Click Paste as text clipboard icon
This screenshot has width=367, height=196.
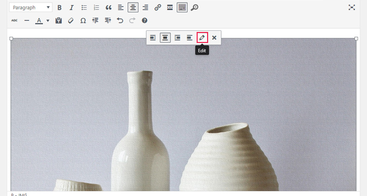coord(59,20)
